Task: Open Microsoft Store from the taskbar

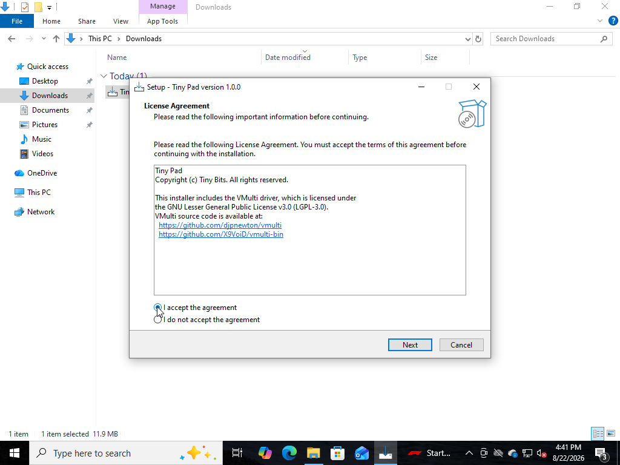Action: click(337, 453)
